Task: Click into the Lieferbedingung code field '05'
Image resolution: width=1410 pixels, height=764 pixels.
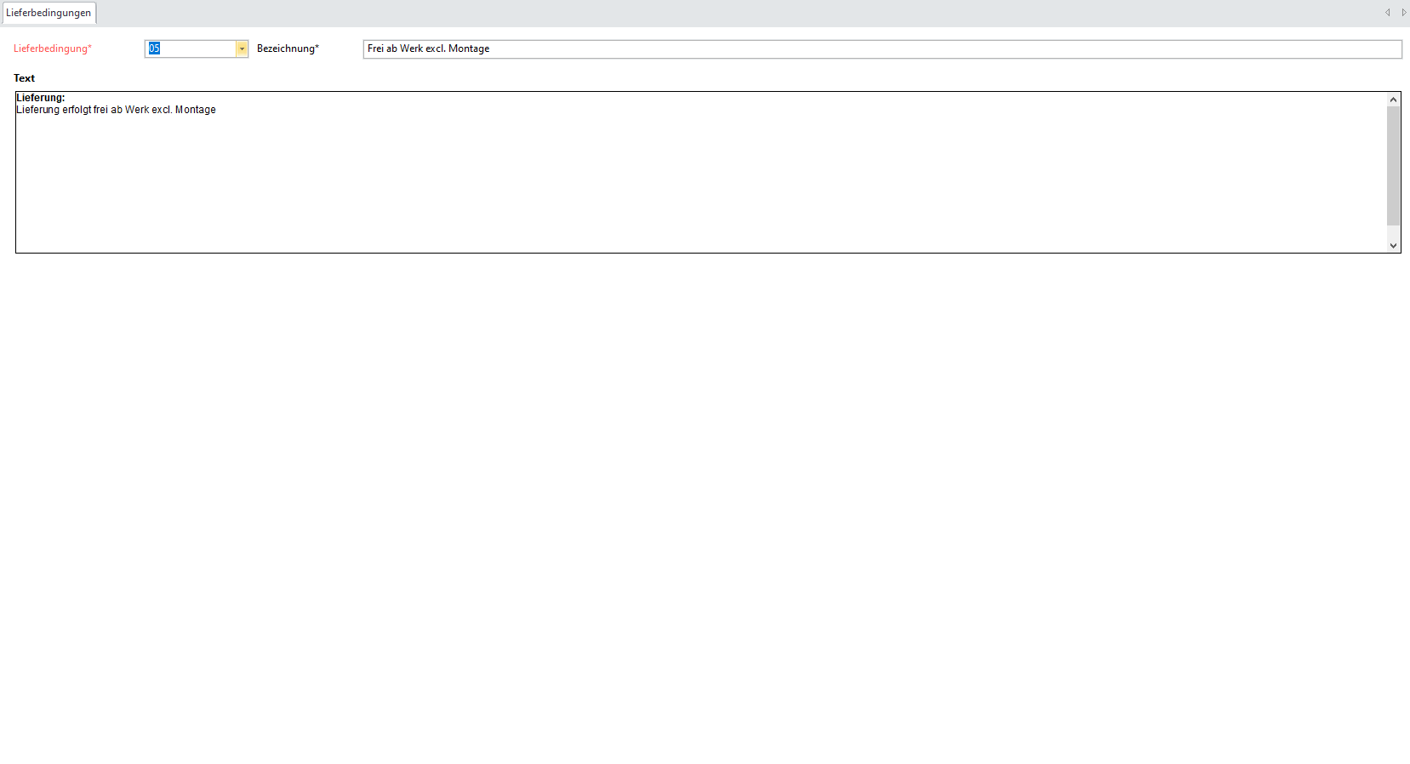Action: coord(191,49)
